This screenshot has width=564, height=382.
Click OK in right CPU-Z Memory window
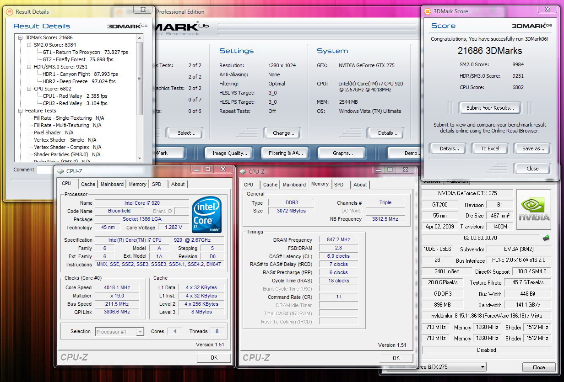(396, 358)
